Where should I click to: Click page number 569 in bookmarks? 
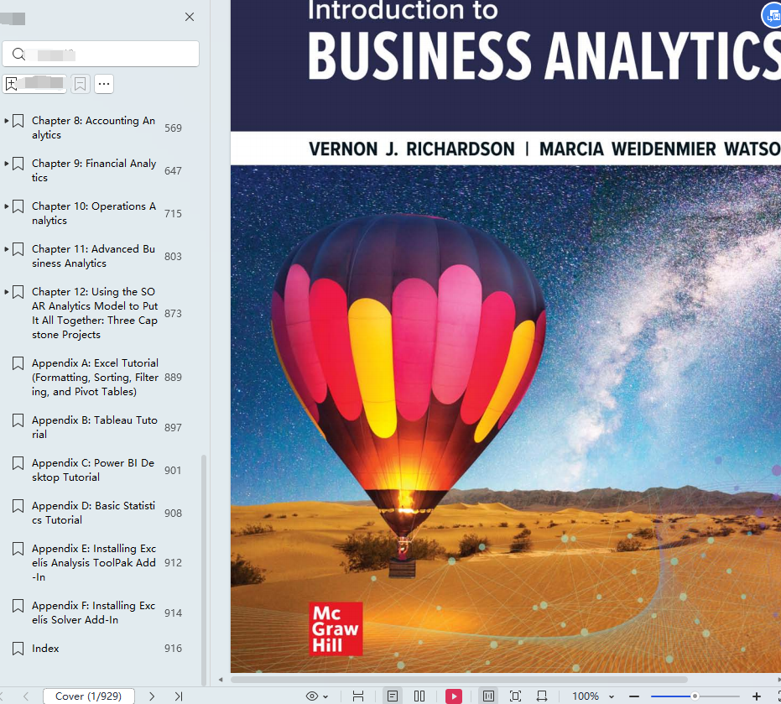coord(173,128)
